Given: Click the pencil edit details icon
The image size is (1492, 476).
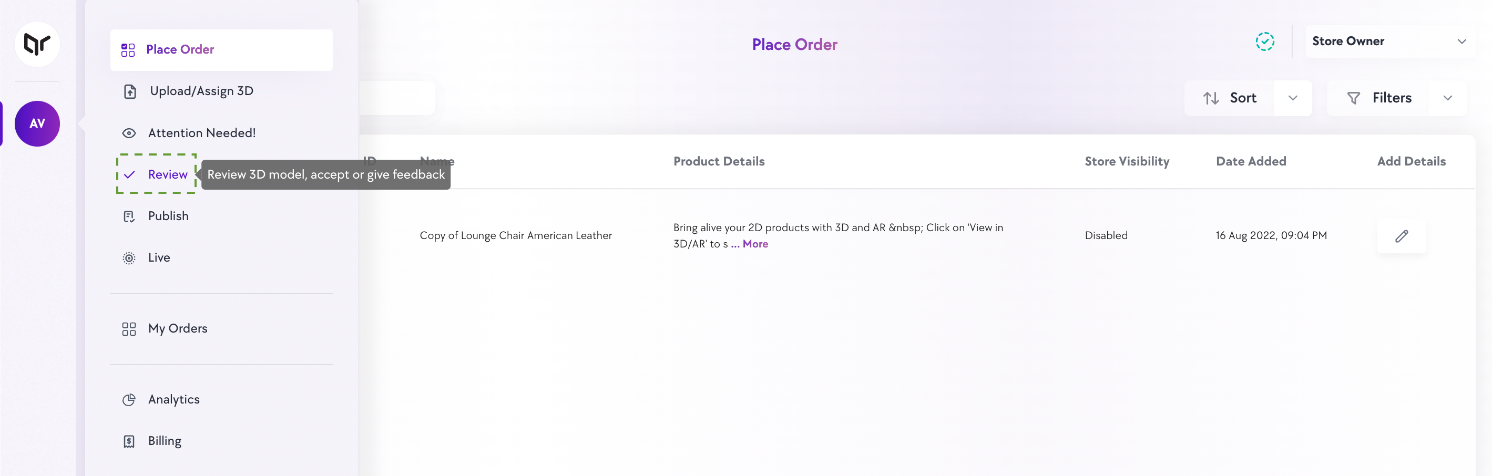Looking at the screenshot, I should pyautogui.click(x=1401, y=236).
